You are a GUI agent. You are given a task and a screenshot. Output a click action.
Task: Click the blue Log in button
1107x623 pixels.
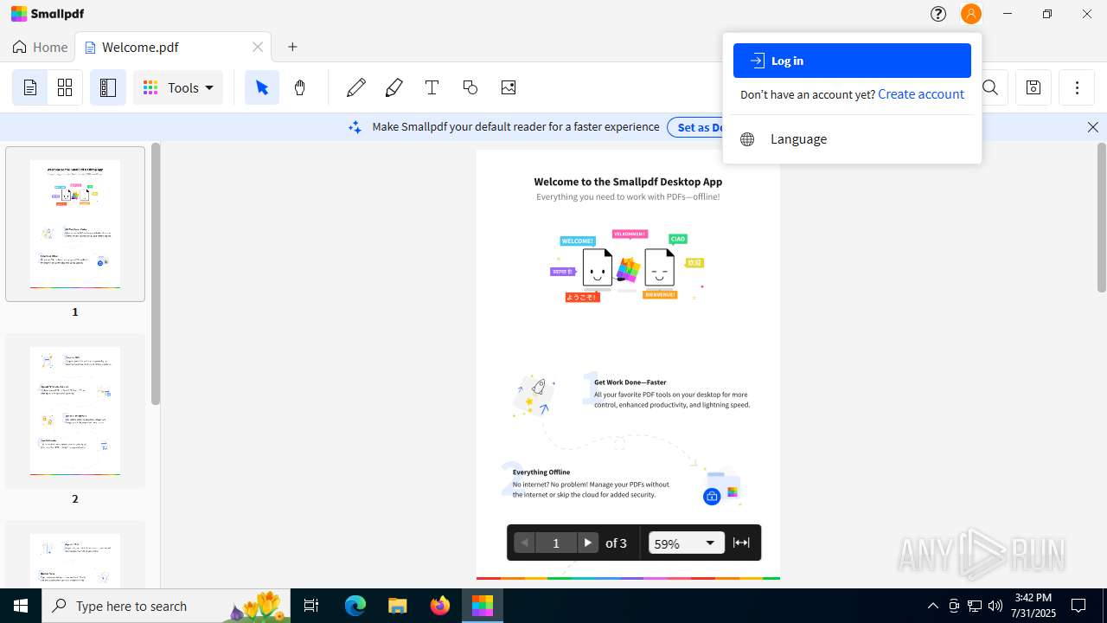tap(852, 61)
